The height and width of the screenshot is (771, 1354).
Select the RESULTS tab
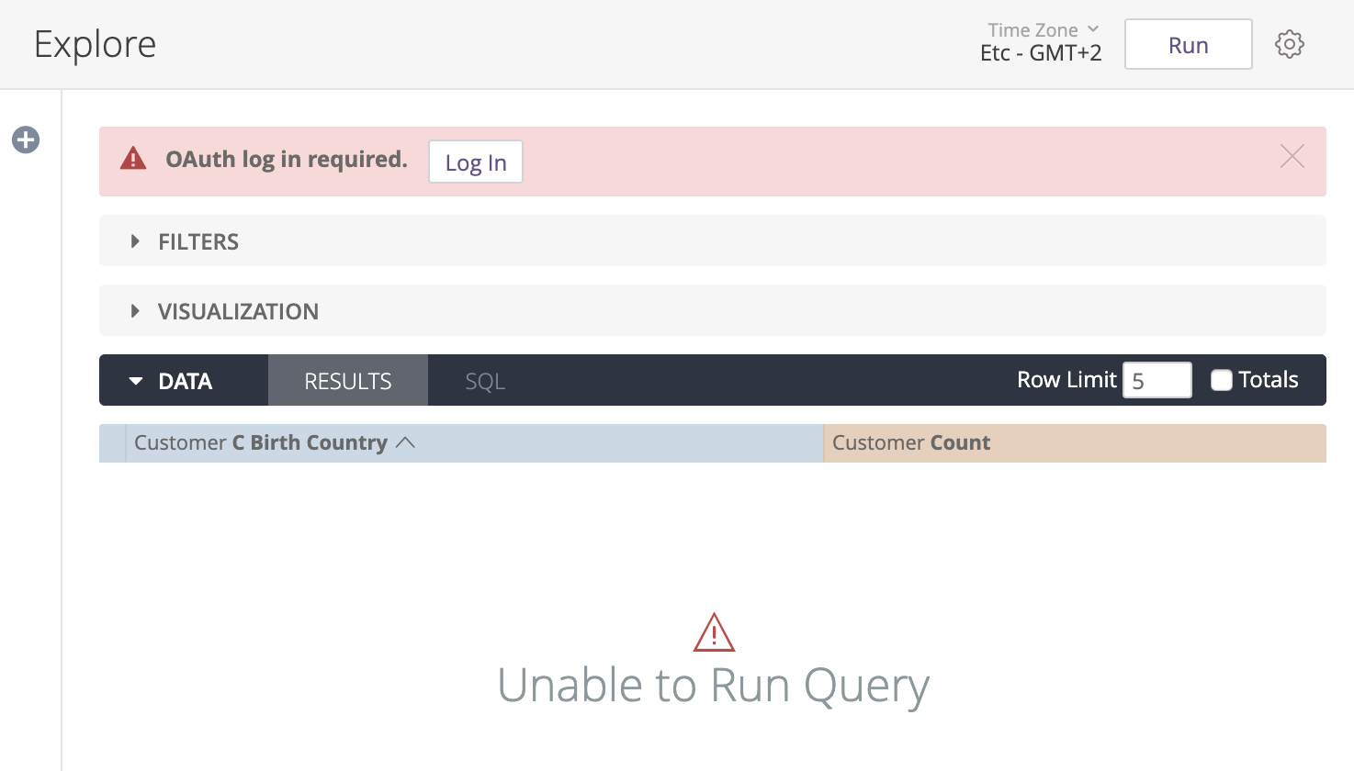click(x=347, y=380)
